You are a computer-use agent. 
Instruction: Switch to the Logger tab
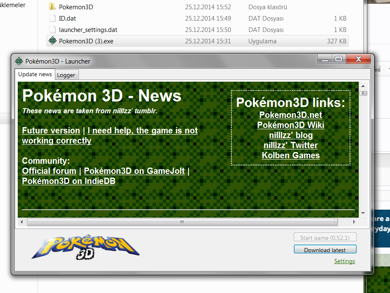pos(66,75)
